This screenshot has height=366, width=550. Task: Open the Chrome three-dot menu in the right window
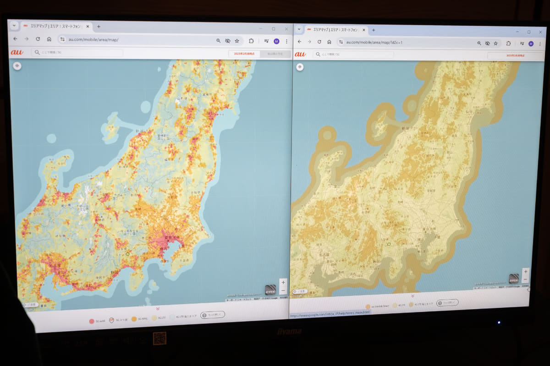tap(539, 44)
